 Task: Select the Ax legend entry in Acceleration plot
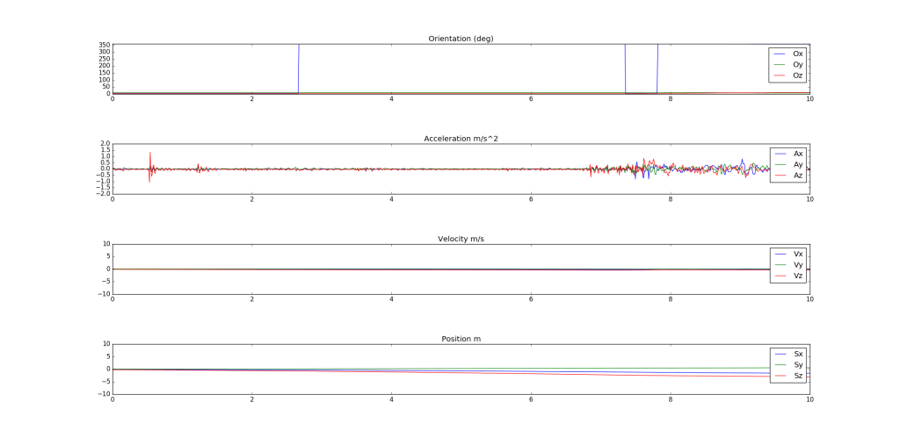pos(798,154)
